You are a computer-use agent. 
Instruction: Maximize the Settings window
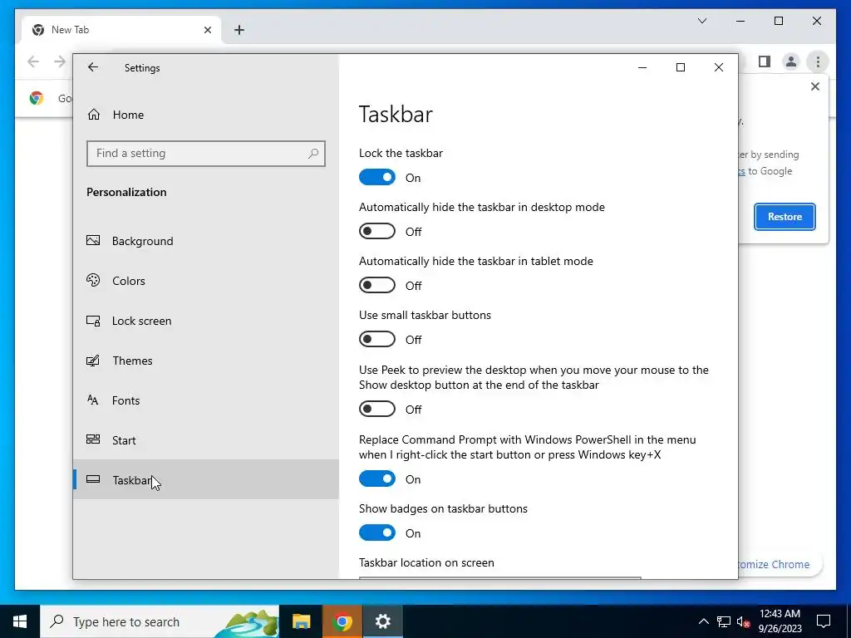tap(680, 67)
